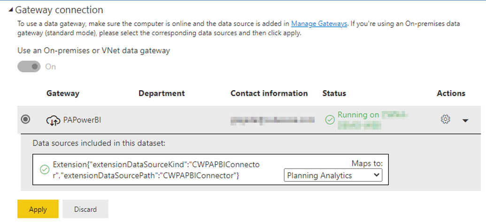Click the Running on status text
The width and height of the screenshot is (486, 223).
pyautogui.click(x=358, y=115)
